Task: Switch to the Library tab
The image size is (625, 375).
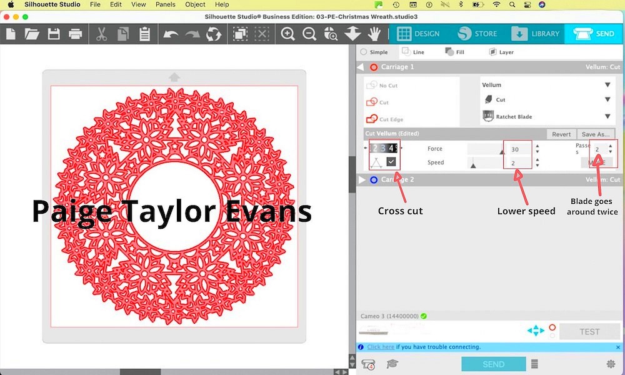Action: click(x=536, y=34)
